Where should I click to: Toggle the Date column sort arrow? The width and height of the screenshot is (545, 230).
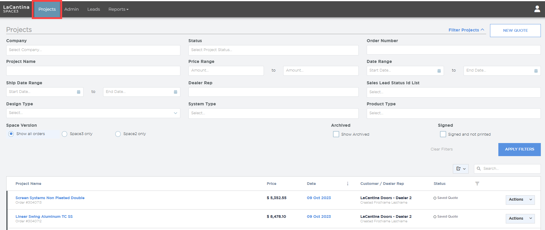(347, 184)
